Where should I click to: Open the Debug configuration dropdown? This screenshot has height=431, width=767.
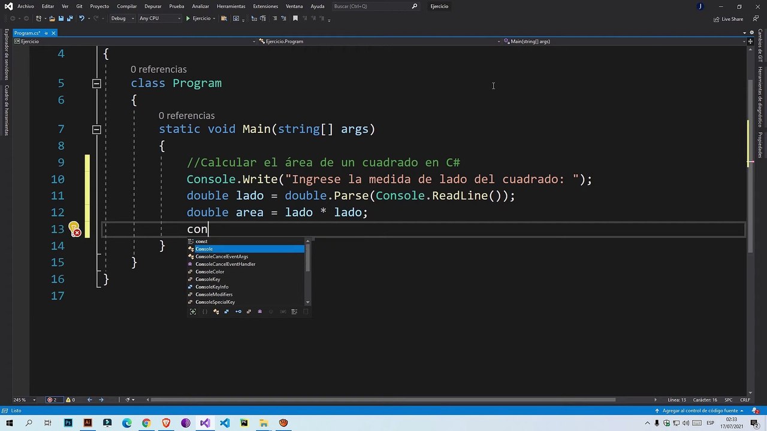(122, 19)
